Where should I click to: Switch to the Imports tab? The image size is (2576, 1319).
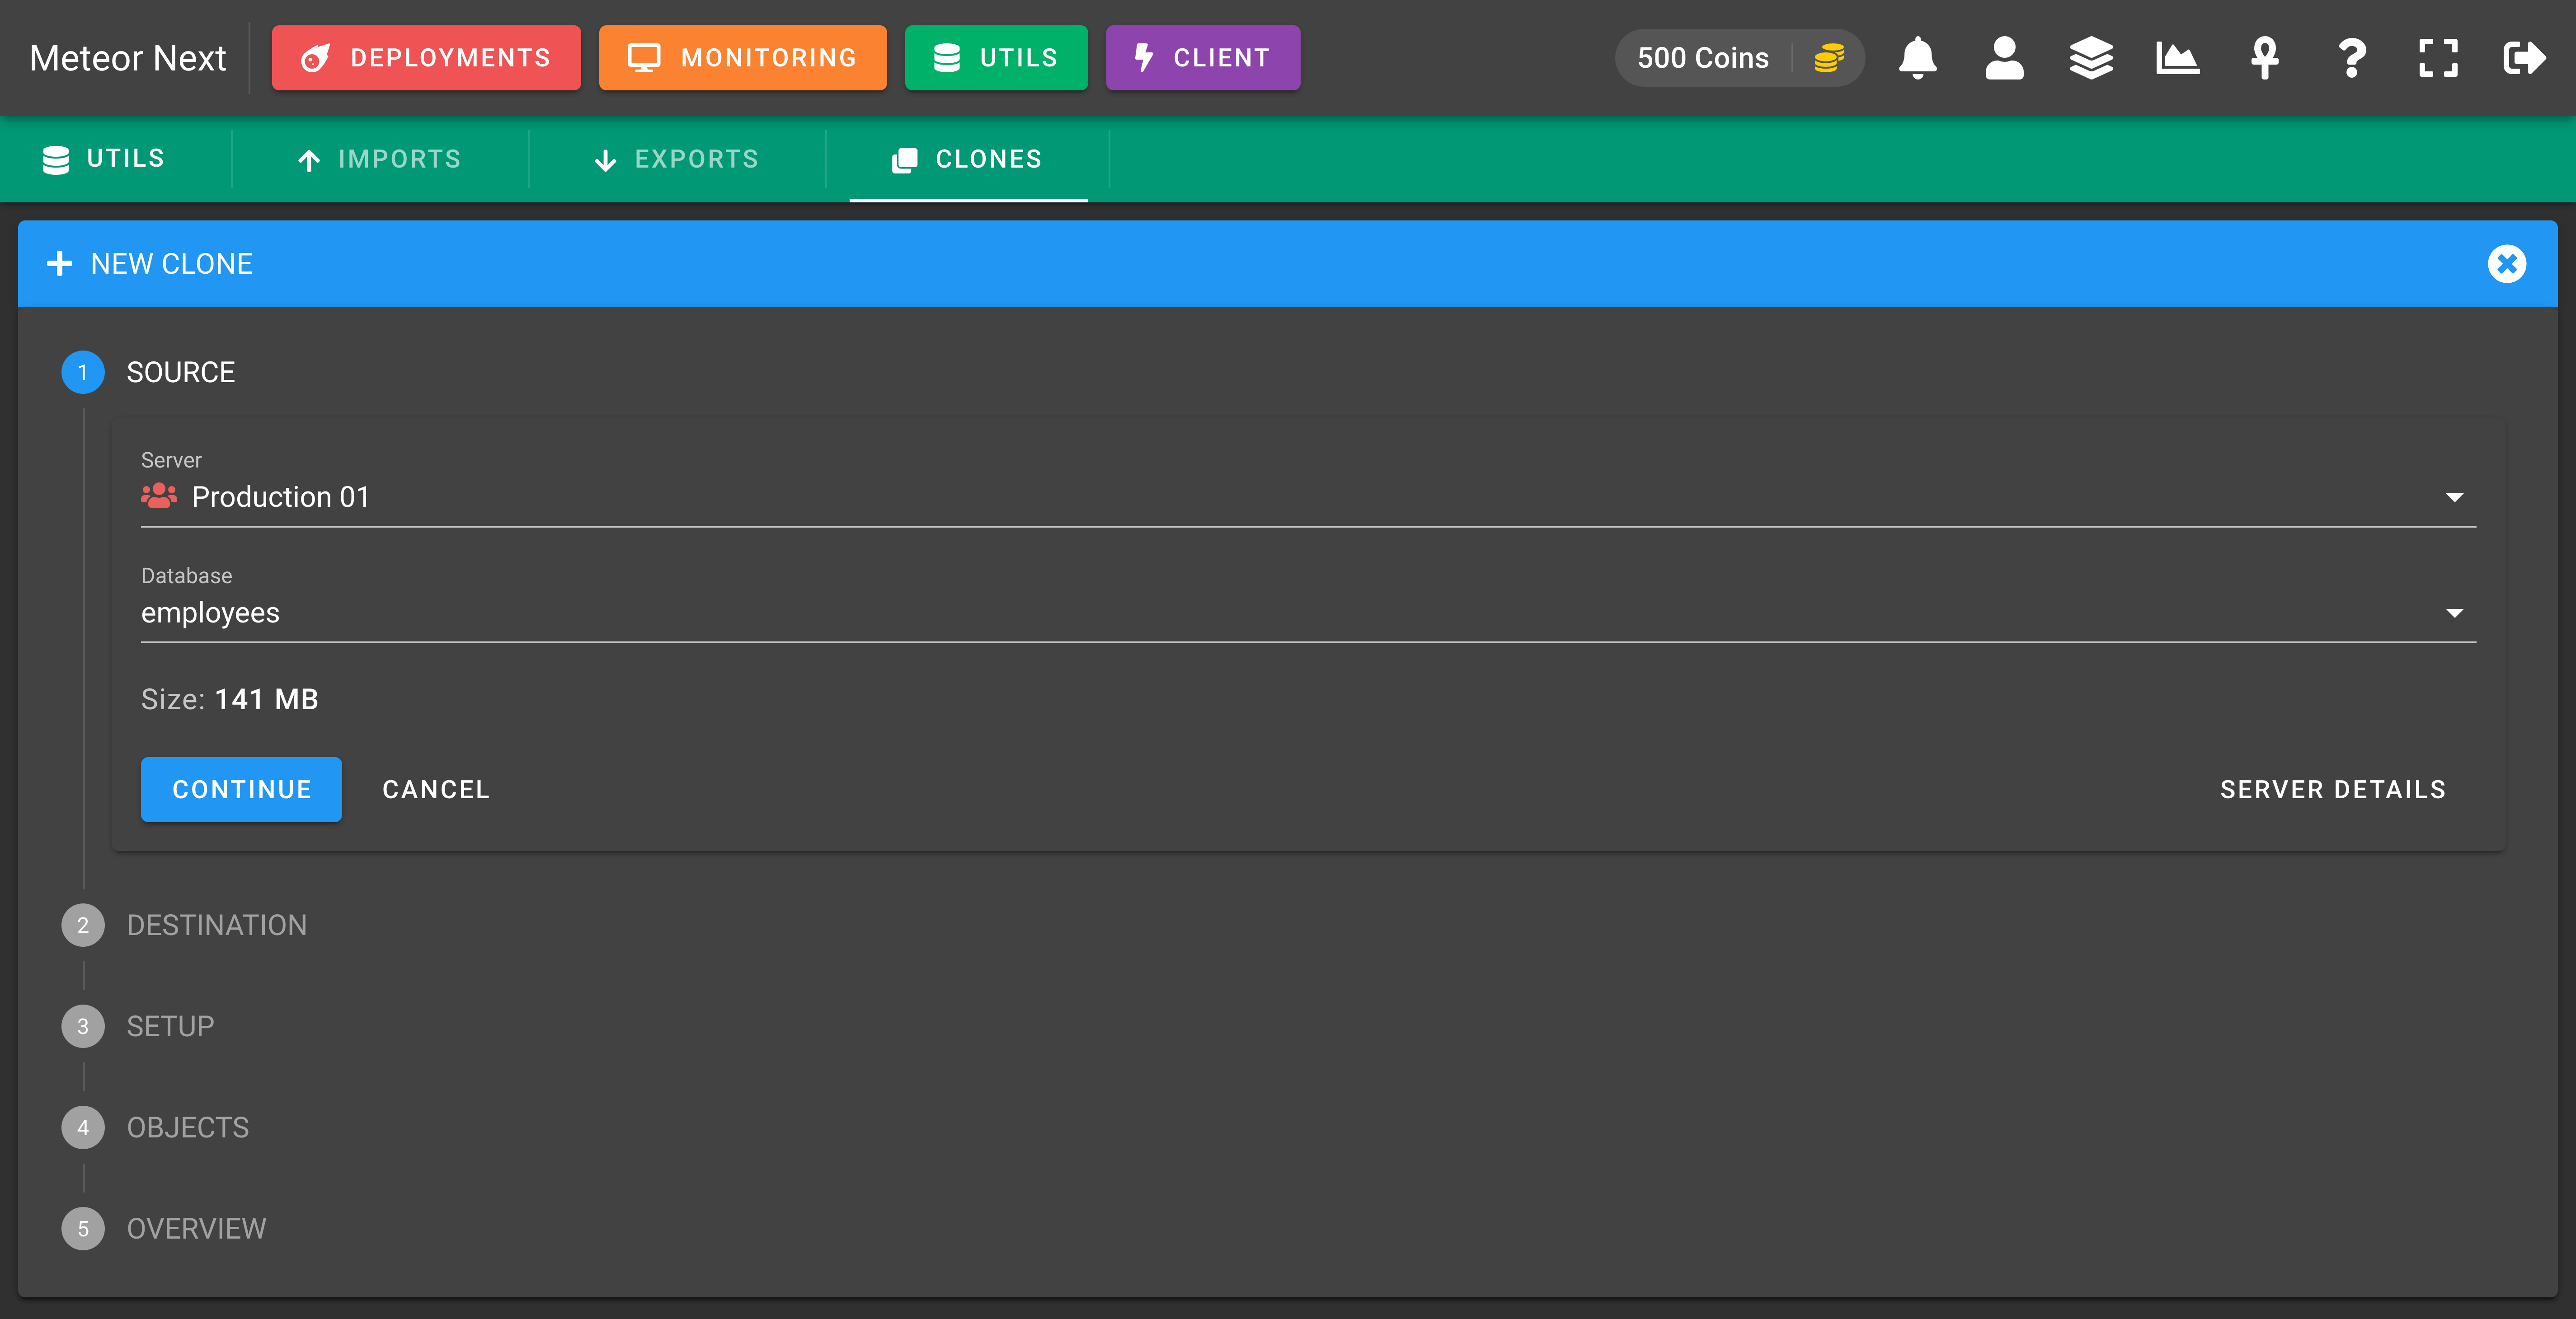[x=380, y=159]
